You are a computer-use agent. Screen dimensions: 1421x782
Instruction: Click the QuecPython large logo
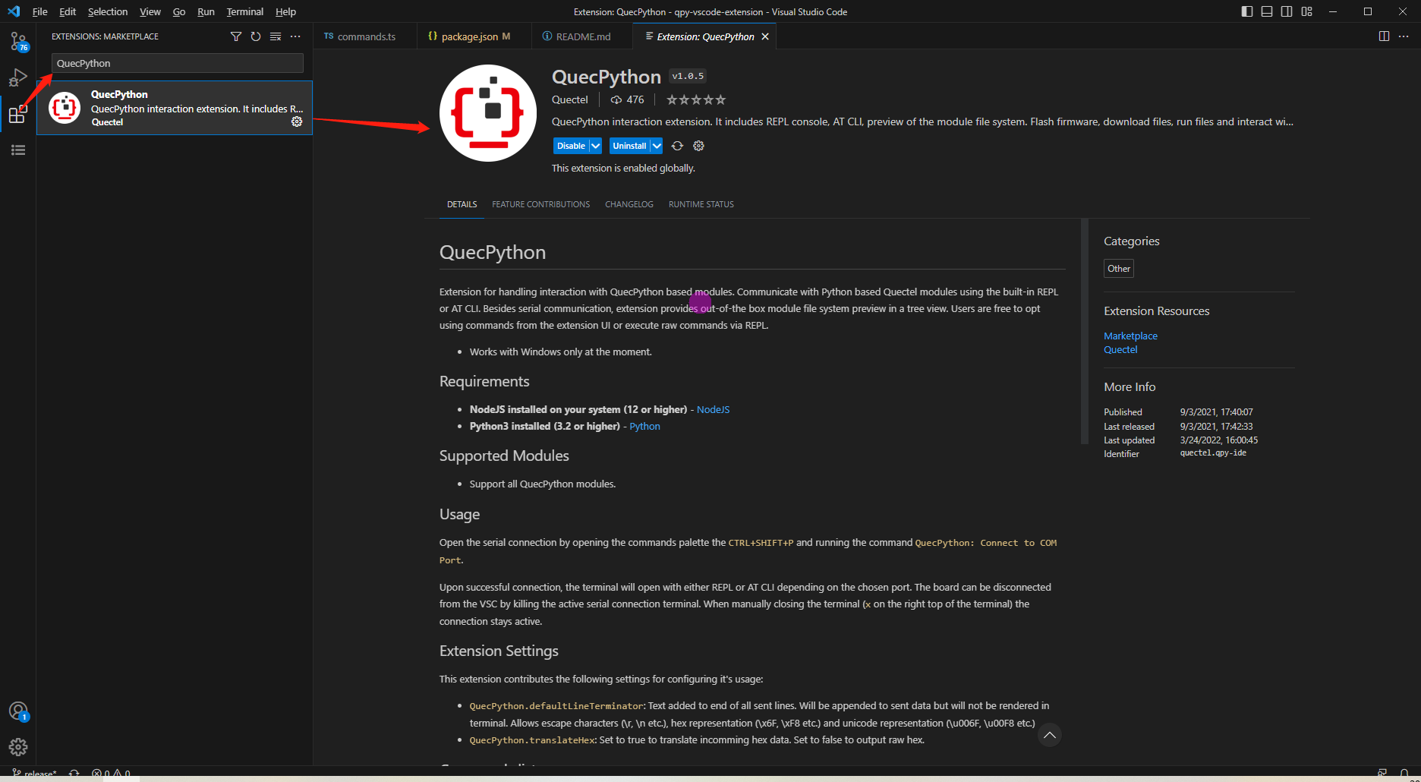(x=488, y=113)
